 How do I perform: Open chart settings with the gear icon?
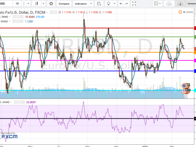tap(51, 3)
